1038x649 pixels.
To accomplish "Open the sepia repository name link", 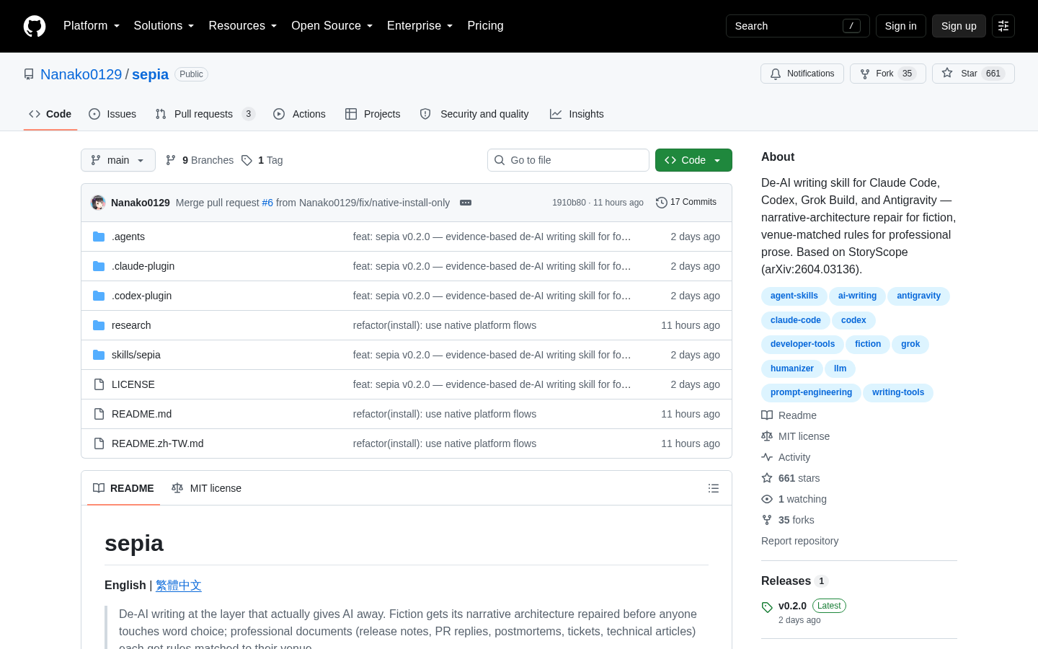I will pos(150,74).
